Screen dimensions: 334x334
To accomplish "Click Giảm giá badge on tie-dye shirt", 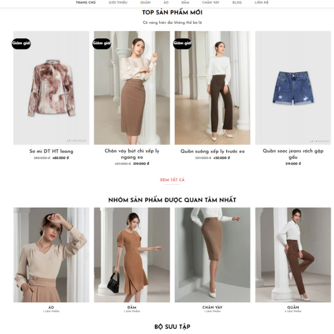I will pos(21,43).
